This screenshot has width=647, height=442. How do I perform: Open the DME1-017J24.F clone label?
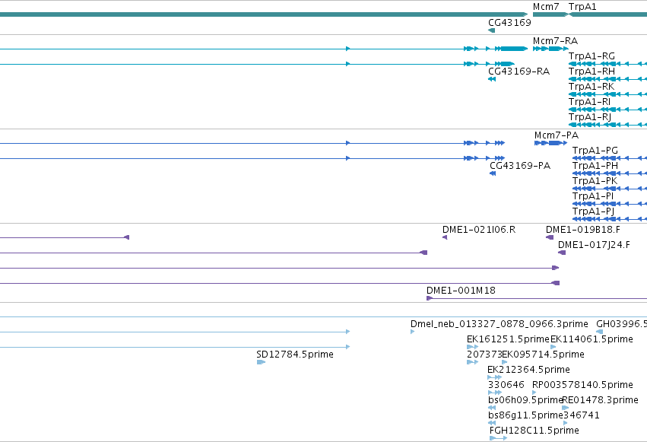point(594,245)
